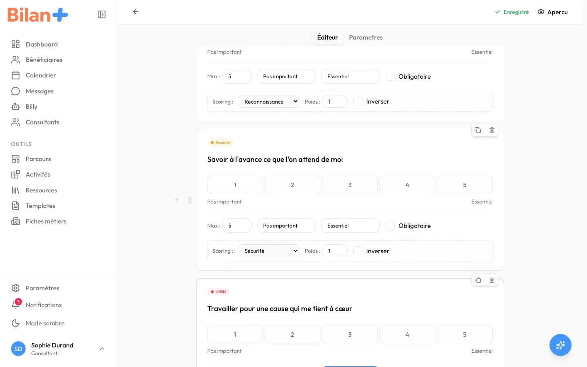The width and height of the screenshot is (587, 367).
Task: Open the AI sparkle assistant button
Action: pyautogui.click(x=561, y=345)
